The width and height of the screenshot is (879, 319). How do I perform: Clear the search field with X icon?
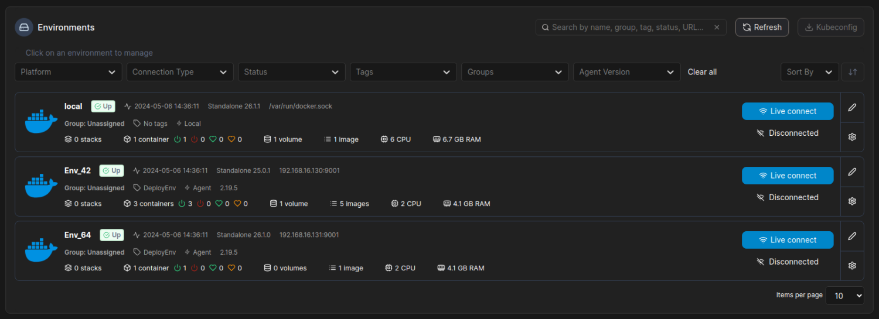click(717, 28)
